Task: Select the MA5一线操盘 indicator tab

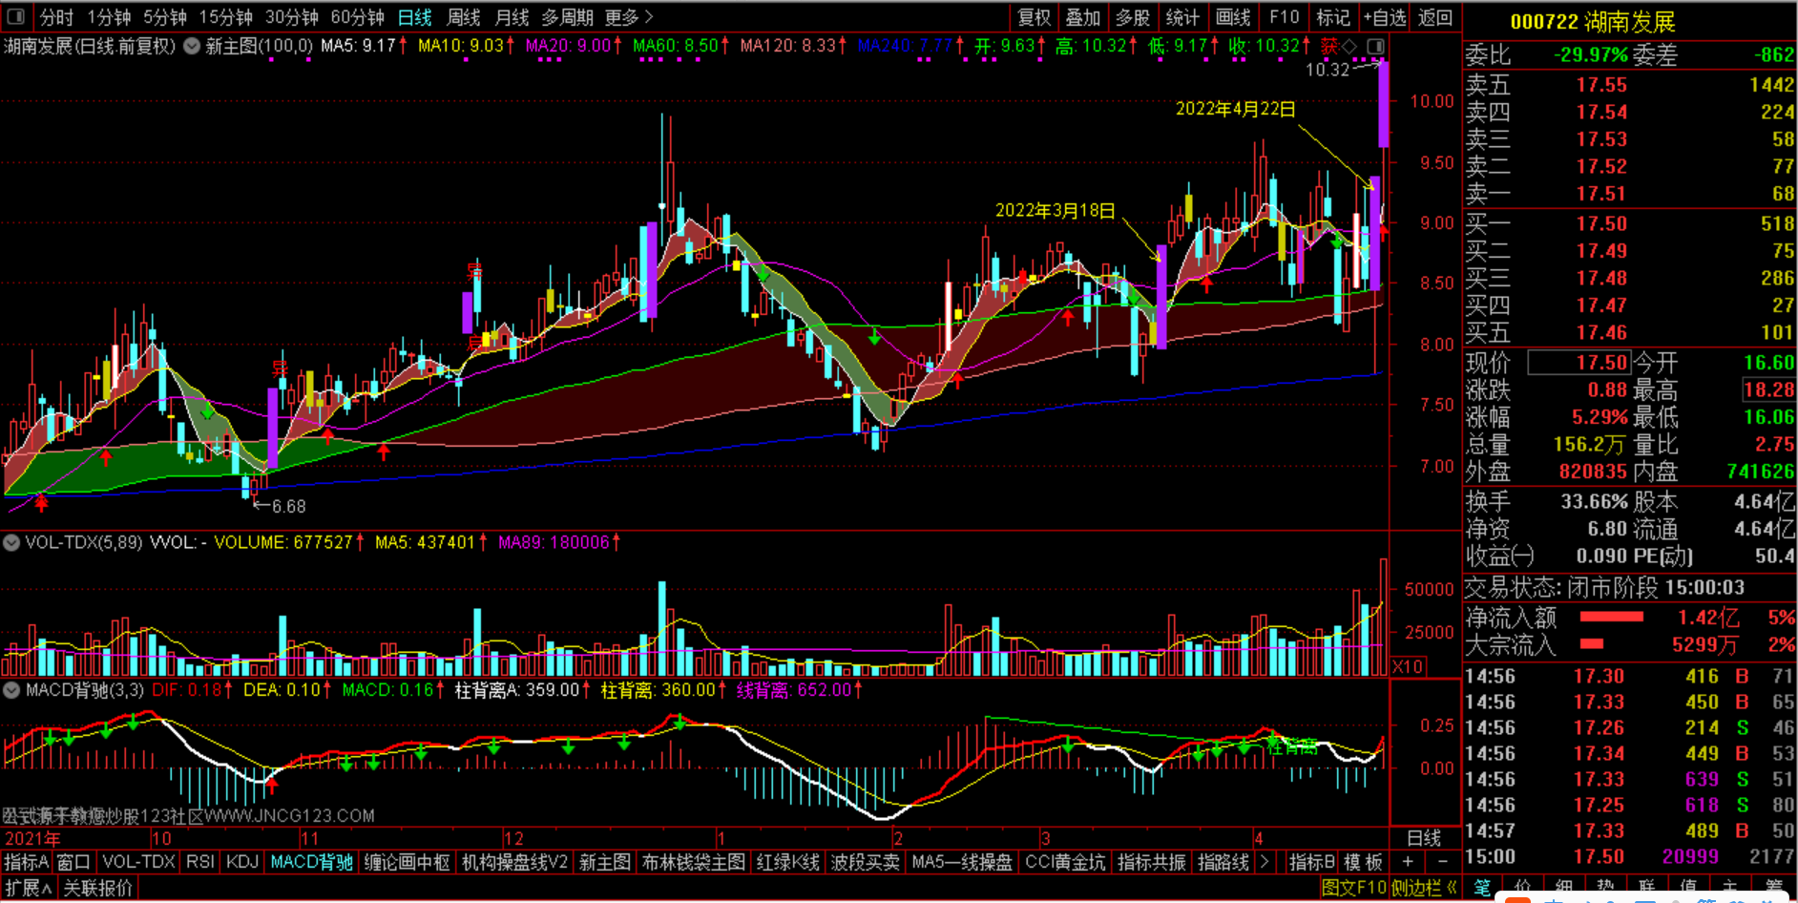Action: pos(962,862)
